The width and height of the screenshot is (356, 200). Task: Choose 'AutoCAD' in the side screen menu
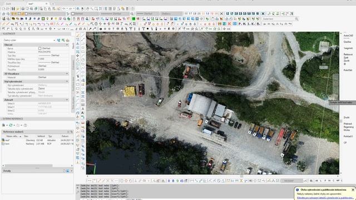[348, 36]
